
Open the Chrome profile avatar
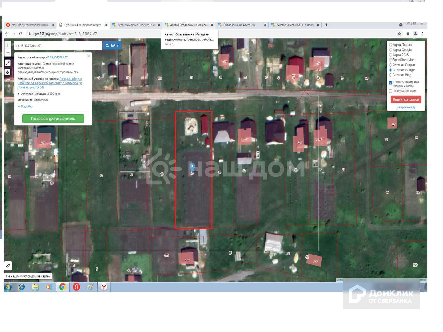415,34
